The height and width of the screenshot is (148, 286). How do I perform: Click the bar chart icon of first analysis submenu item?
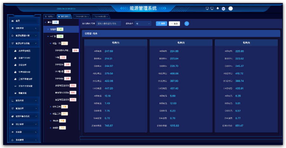[15, 50]
